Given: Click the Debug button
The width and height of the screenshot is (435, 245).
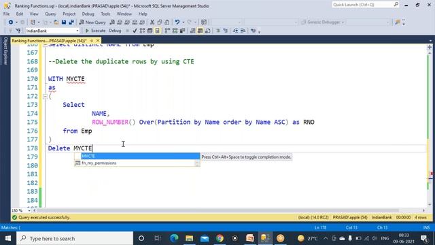Looking at the screenshot, I should point(115,31).
